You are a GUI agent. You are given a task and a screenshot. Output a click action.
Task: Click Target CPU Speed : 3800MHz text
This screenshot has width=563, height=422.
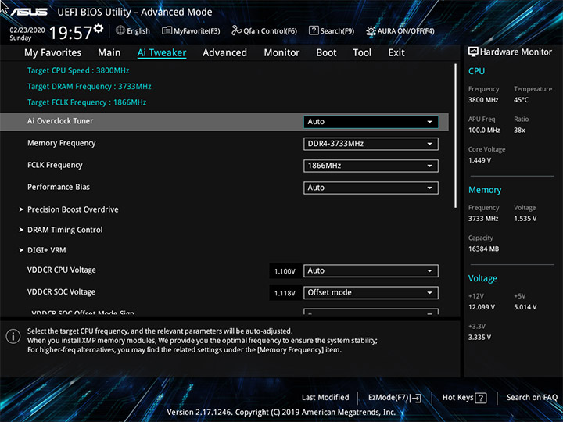(x=78, y=70)
